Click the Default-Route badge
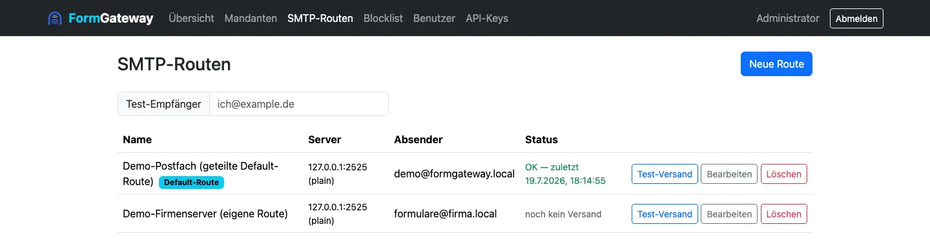Image resolution: width=930 pixels, height=249 pixels. pos(191,183)
